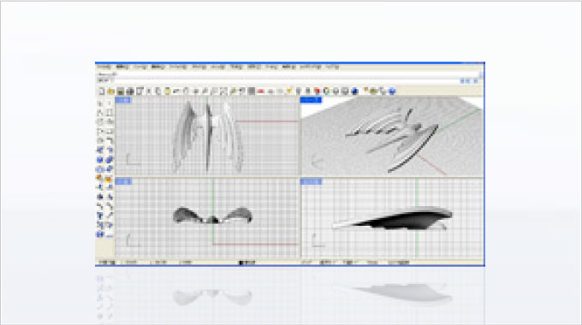Image resolution: width=582 pixels, height=325 pixels.
Task: Toggle the first snap pane in status bar
Action: [306, 263]
